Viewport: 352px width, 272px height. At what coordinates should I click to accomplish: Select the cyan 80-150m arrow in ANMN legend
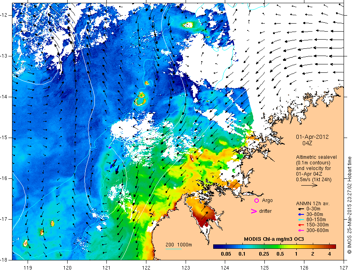click(x=301, y=220)
